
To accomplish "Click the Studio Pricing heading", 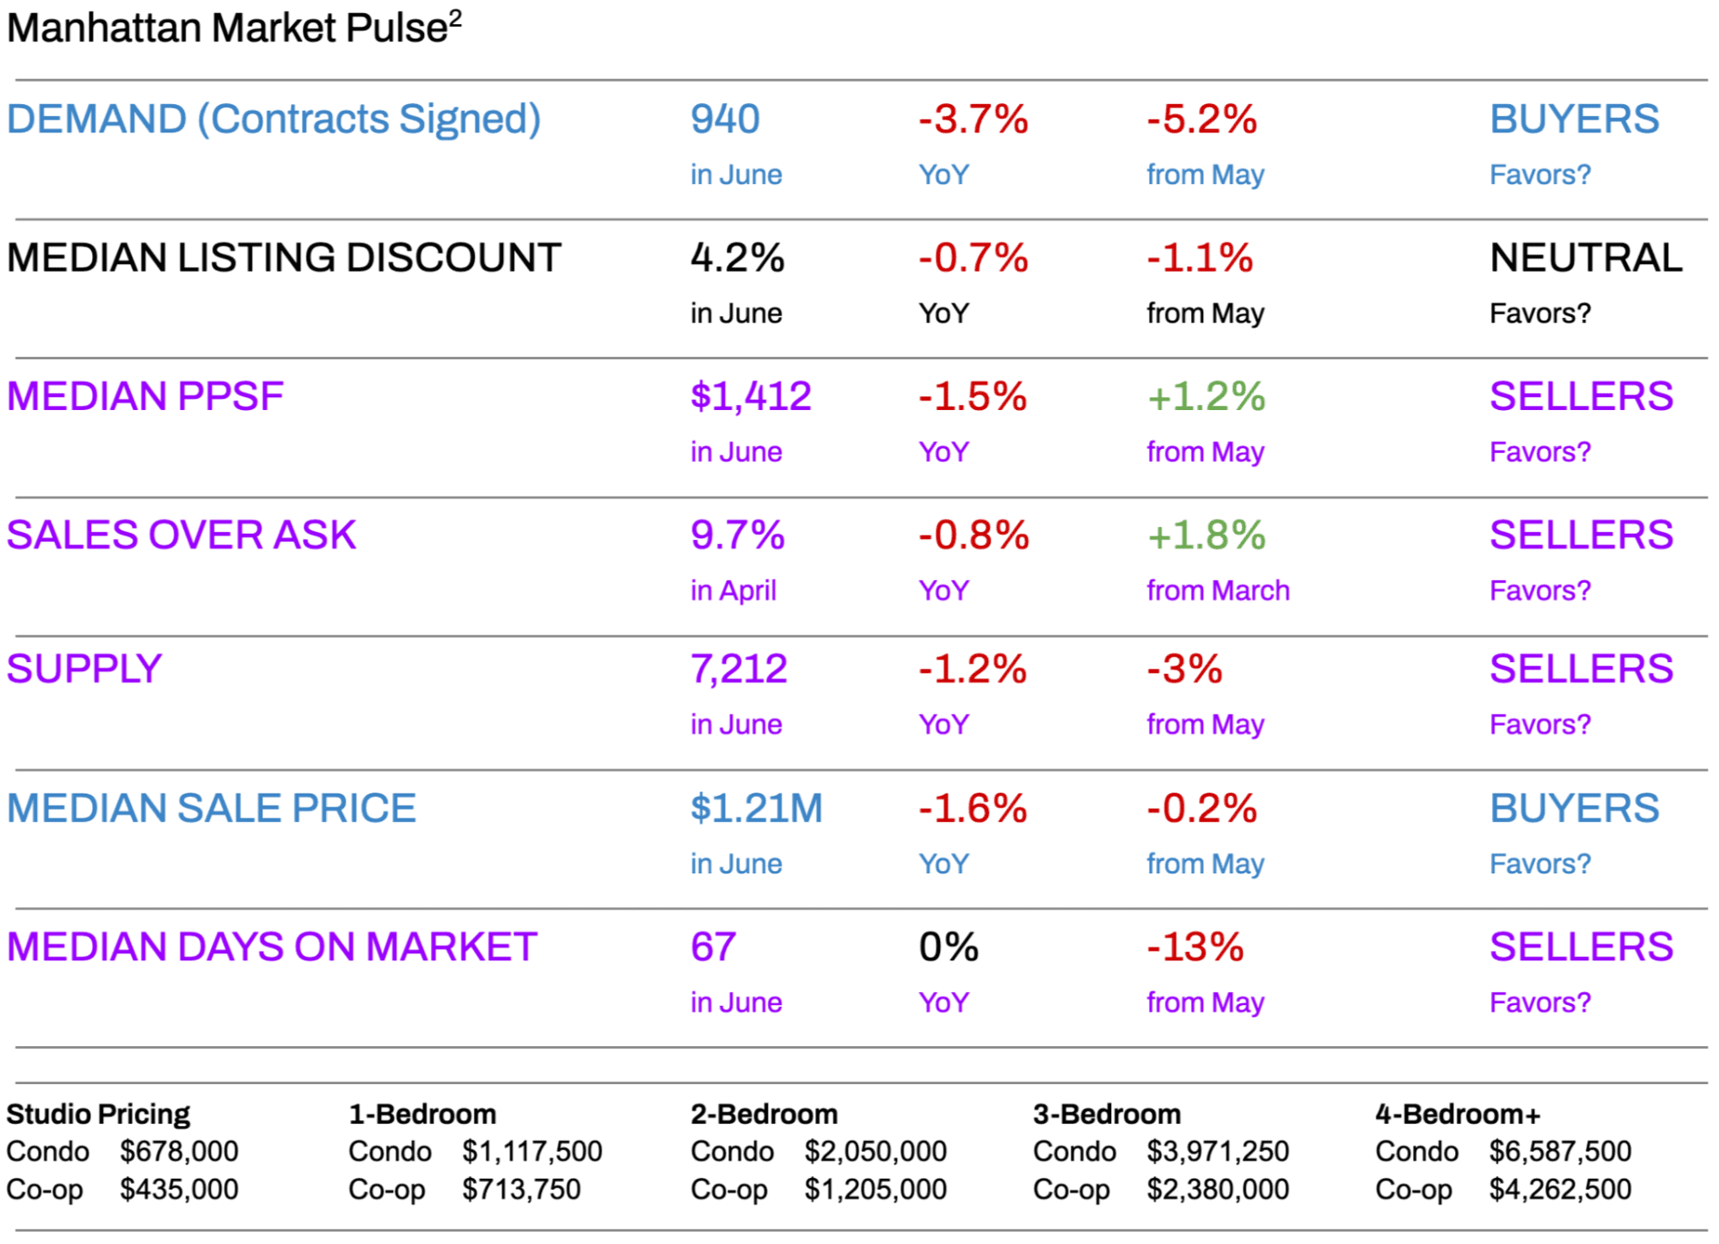I will tap(98, 1114).
